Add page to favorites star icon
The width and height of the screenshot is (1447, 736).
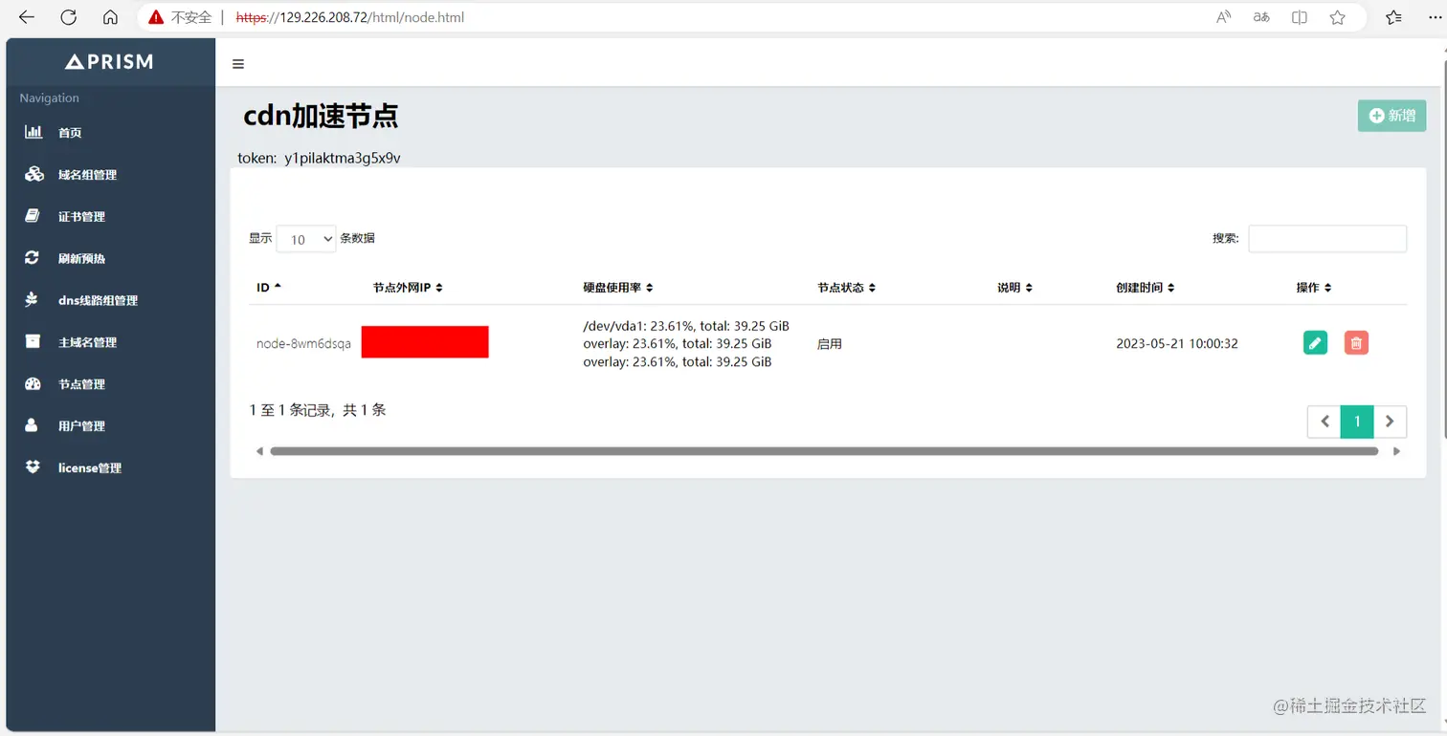[x=1338, y=17]
